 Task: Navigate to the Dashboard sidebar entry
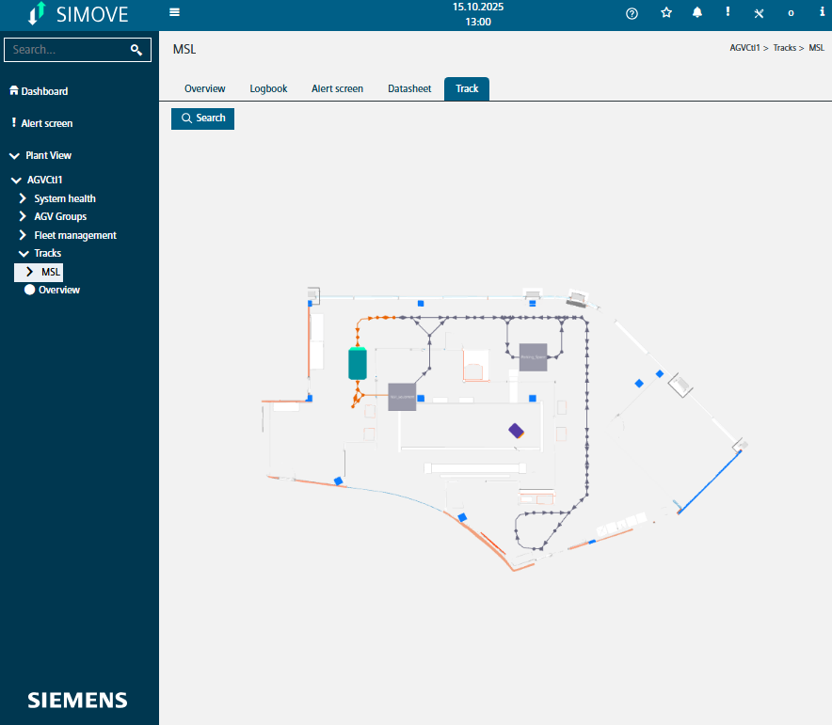pyautogui.click(x=42, y=91)
